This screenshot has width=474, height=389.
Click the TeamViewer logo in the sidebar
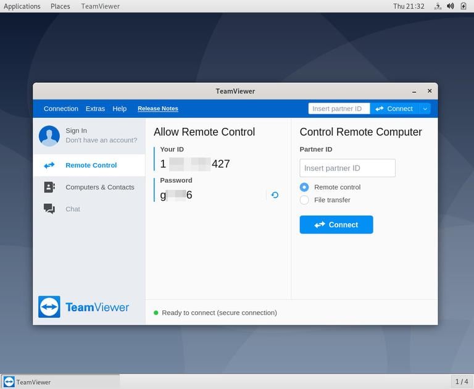point(84,307)
